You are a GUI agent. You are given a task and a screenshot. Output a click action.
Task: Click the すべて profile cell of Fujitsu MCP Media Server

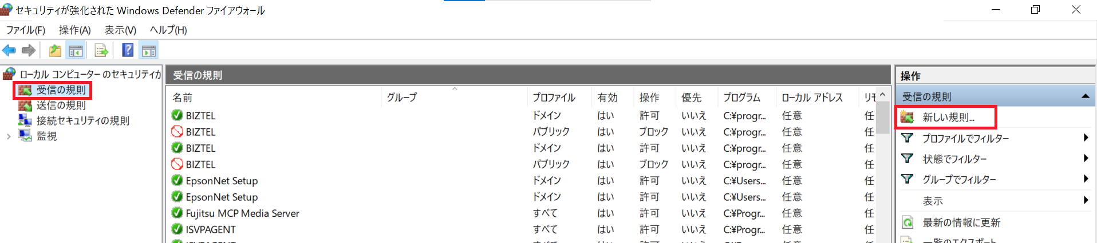click(544, 213)
